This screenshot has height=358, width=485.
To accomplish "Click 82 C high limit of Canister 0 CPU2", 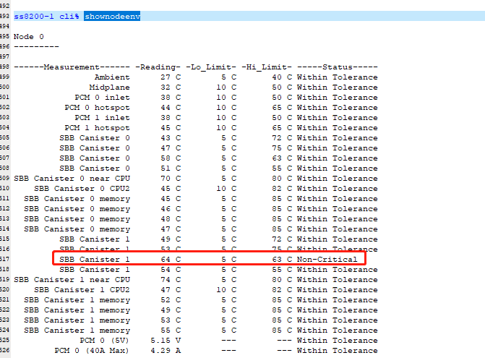I will pos(282,189).
